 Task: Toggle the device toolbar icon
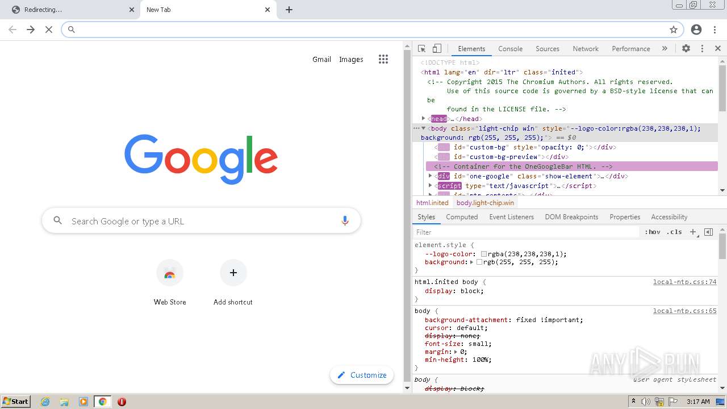tap(437, 49)
